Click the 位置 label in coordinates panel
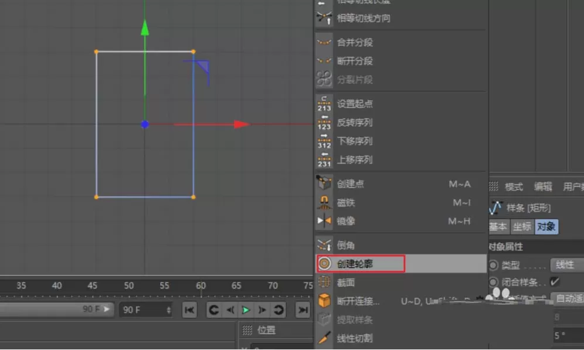Screen dimensions: 584x350 pos(266,330)
